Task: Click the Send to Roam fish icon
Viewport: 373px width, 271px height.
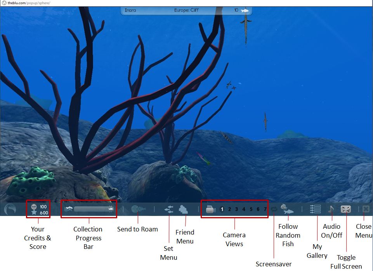Action: coord(139,209)
